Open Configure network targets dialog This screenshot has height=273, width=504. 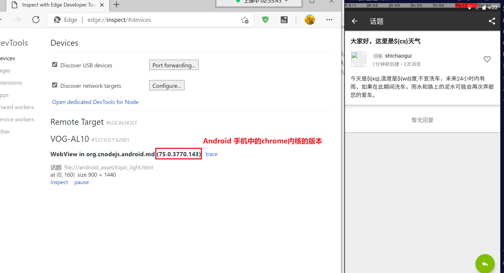167,86
